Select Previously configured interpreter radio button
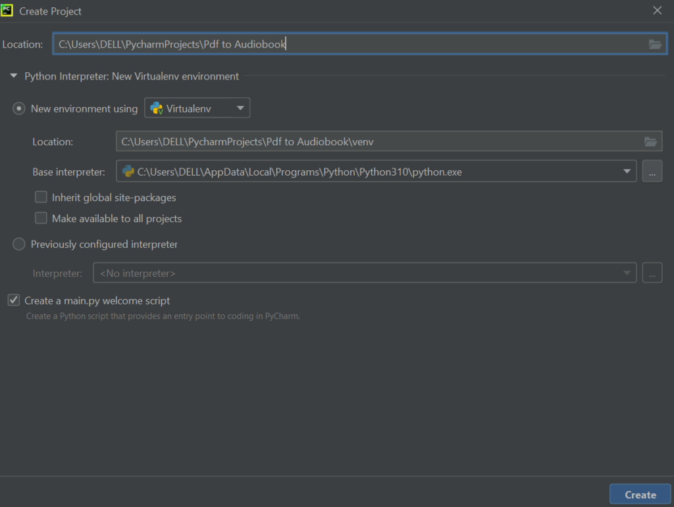The width and height of the screenshot is (674, 507). point(19,244)
